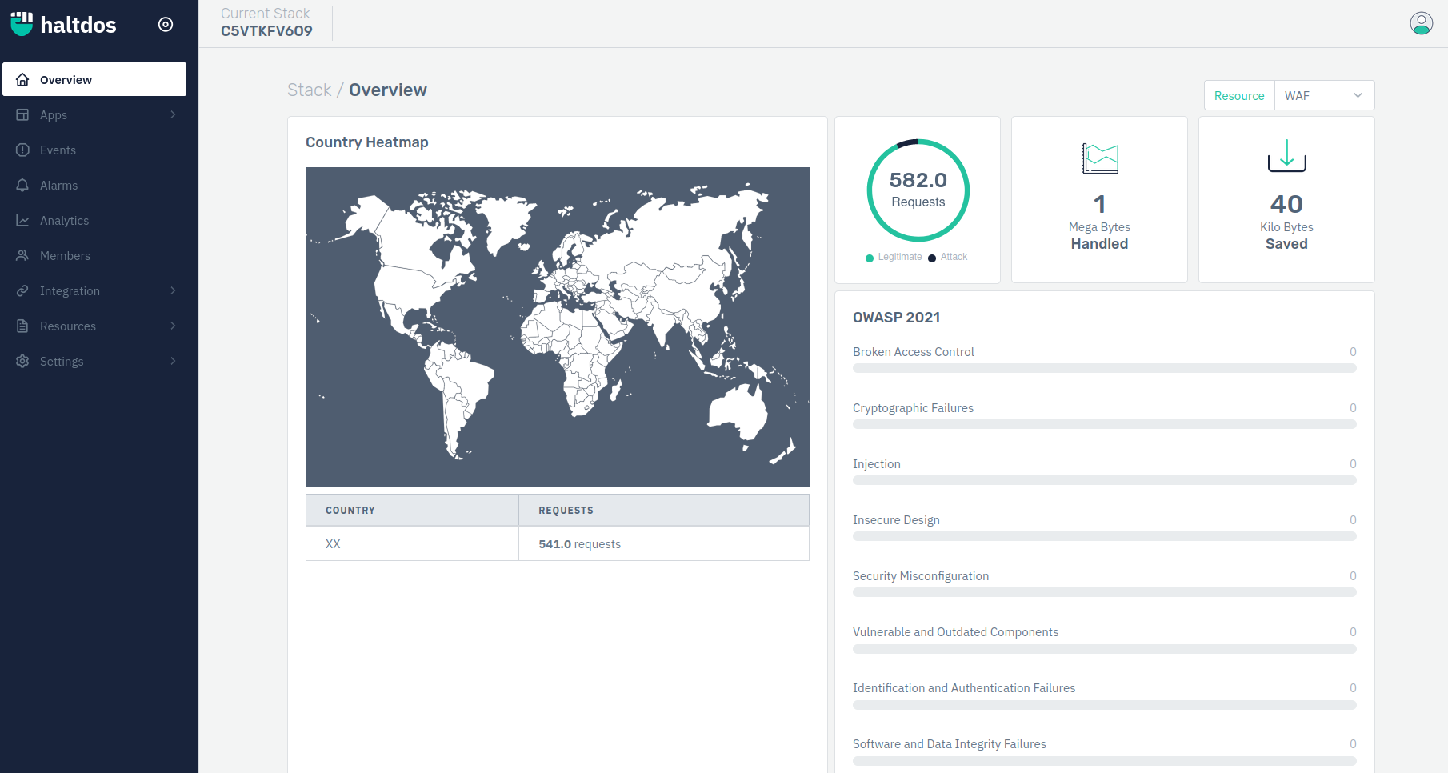The height and width of the screenshot is (773, 1448).
Task: Toggle the Legitimate legend entry
Action: pyautogui.click(x=894, y=257)
